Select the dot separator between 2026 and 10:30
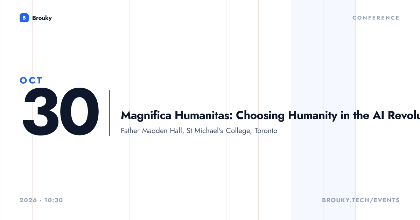 click(41, 200)
